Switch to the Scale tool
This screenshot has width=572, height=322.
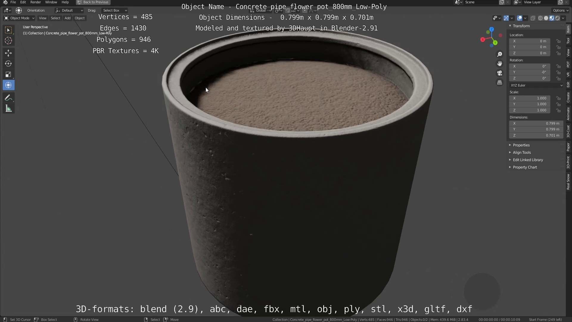(x=8, y=75)
